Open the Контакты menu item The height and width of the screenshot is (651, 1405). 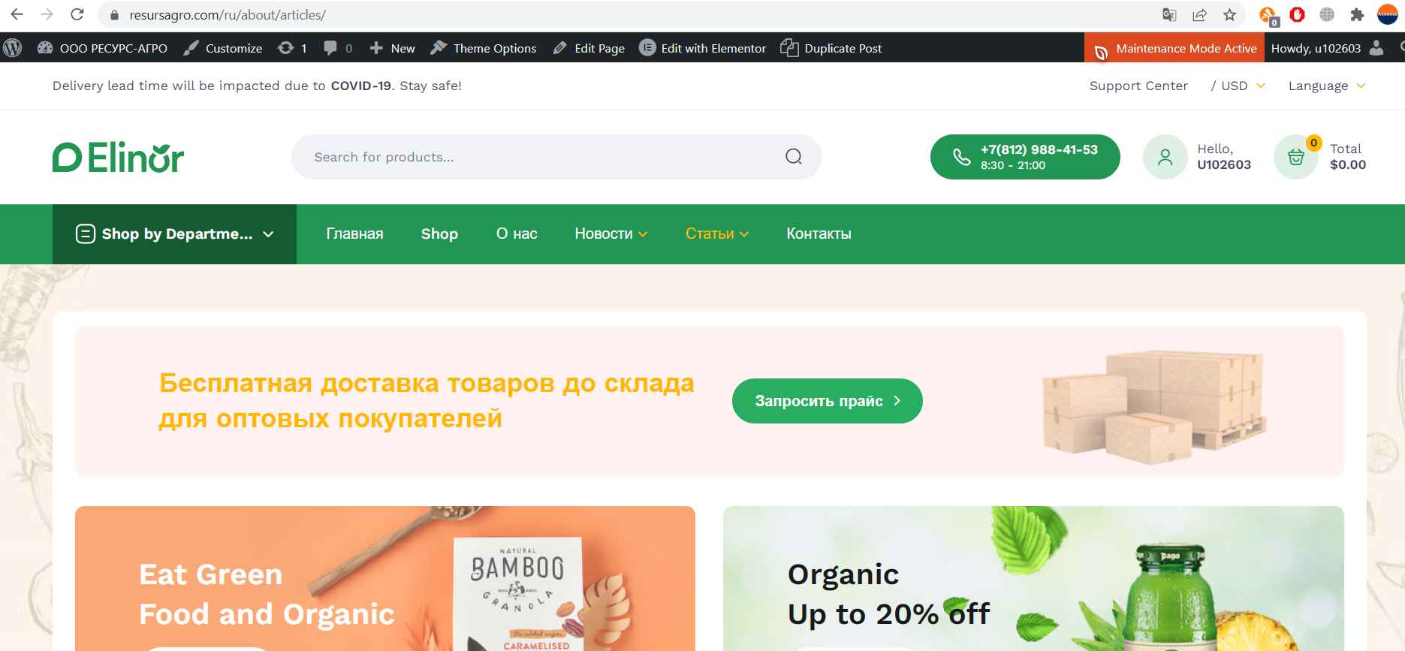[819, 234]
